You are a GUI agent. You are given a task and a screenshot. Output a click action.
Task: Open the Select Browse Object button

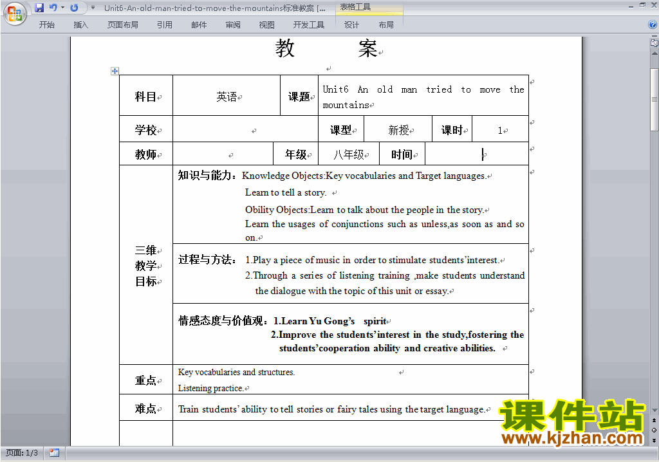click(654, 430)
